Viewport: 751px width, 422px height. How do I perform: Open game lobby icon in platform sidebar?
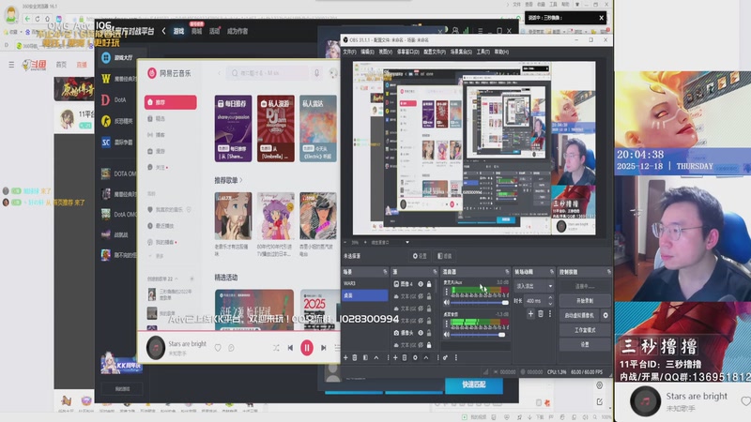point(106,57)
